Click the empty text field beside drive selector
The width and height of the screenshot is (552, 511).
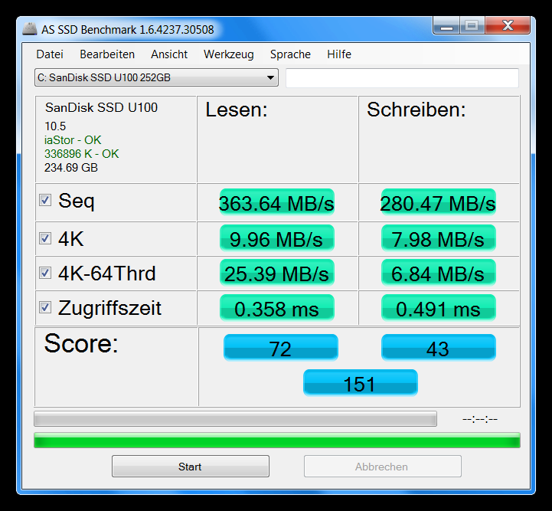point(402,78)
